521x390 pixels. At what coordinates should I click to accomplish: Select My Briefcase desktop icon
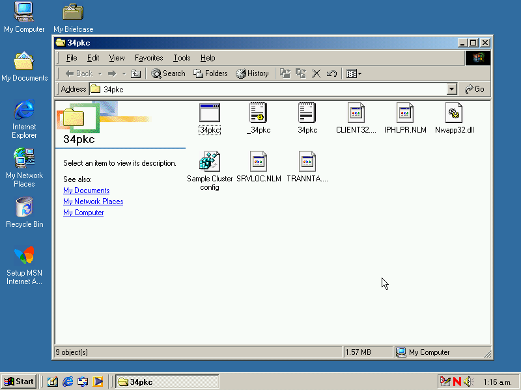pyautogui.click(x=73, y=18)
